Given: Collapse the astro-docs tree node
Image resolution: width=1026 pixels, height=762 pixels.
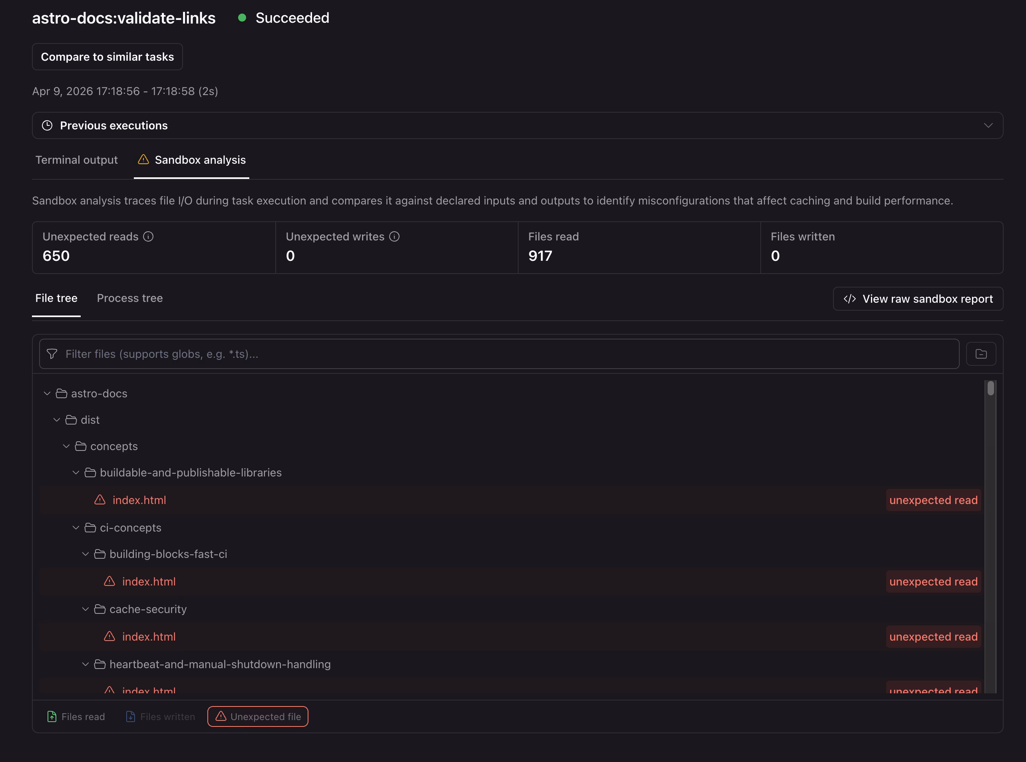Looking at the screenshot, I should (47, 393).
